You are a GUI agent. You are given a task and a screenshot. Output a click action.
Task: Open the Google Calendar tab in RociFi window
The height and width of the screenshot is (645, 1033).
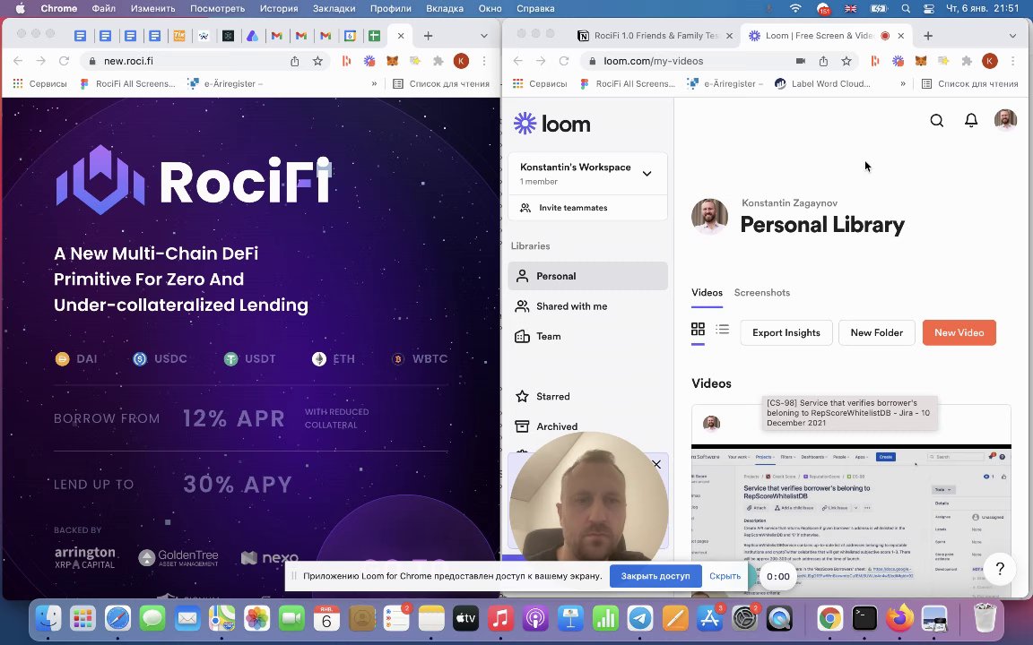coord(350,36)
